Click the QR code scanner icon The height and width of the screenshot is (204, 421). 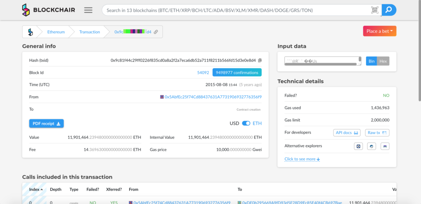pos(375,10)
